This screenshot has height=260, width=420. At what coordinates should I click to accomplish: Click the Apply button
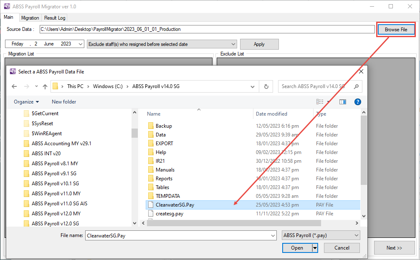click(259, 44)
